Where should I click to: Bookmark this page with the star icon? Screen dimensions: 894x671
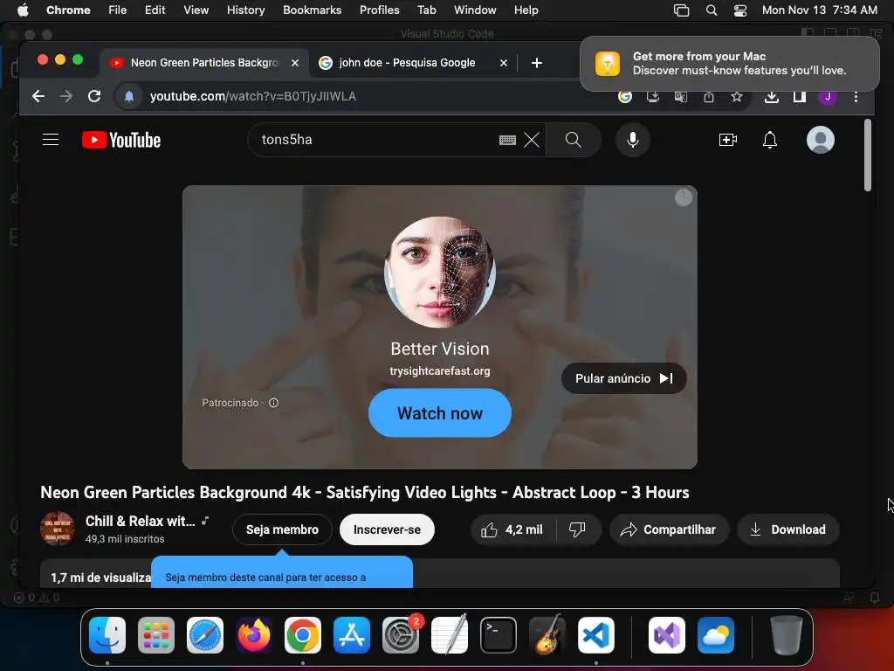click(737, 96)
